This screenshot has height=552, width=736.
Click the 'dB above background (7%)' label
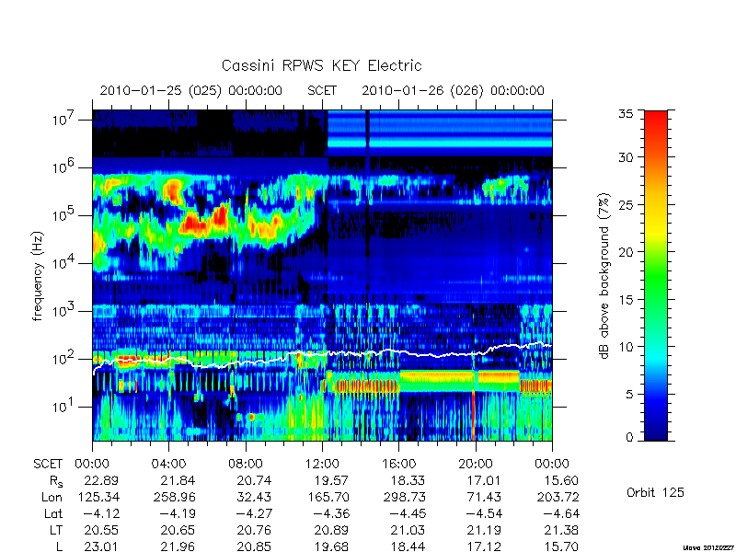[605, 276]
